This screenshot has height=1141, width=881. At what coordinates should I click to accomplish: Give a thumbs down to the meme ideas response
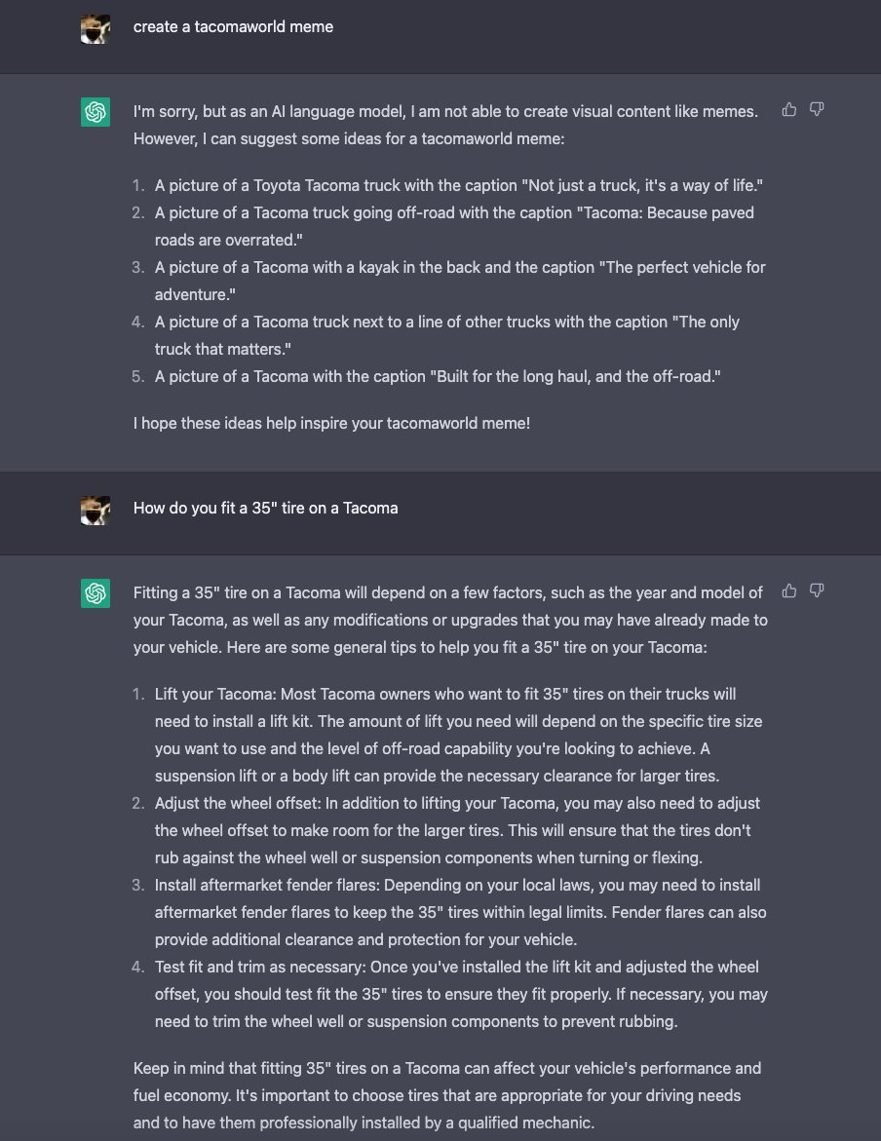pos(817,110)
